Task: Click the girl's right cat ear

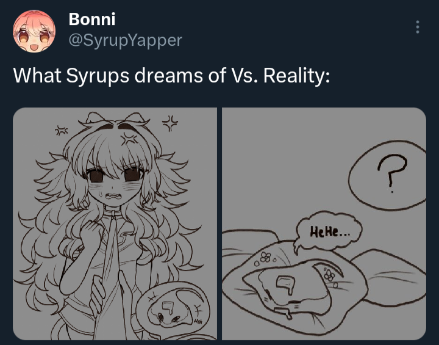Action: pyautogui.click(x=136, y=119)
